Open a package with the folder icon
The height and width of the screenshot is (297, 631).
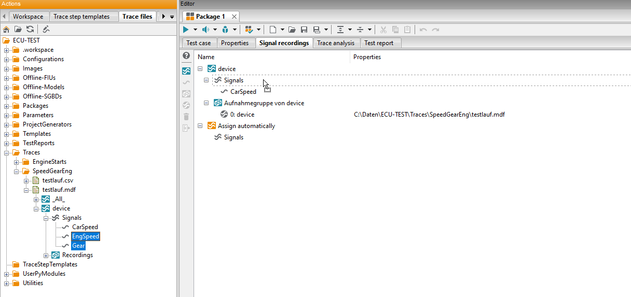[x=292, y=30]
